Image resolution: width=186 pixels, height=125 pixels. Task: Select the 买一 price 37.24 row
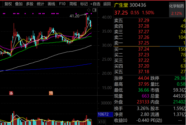(x=150, y=49)
